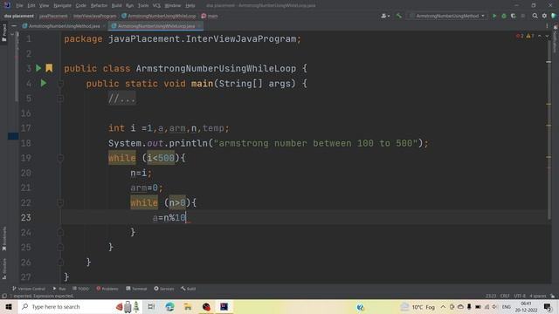Click the errors and warnings indicator
The width and height of the screenshot is (559, 314).
(525, 36)
